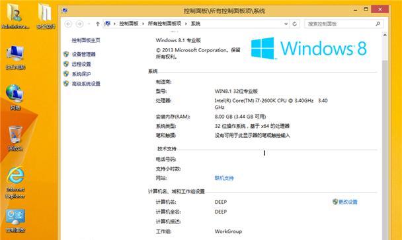This screenshot has height=240, width=402.
Task: Open Remote Settings (远程设置)
Action: (81, 64)
